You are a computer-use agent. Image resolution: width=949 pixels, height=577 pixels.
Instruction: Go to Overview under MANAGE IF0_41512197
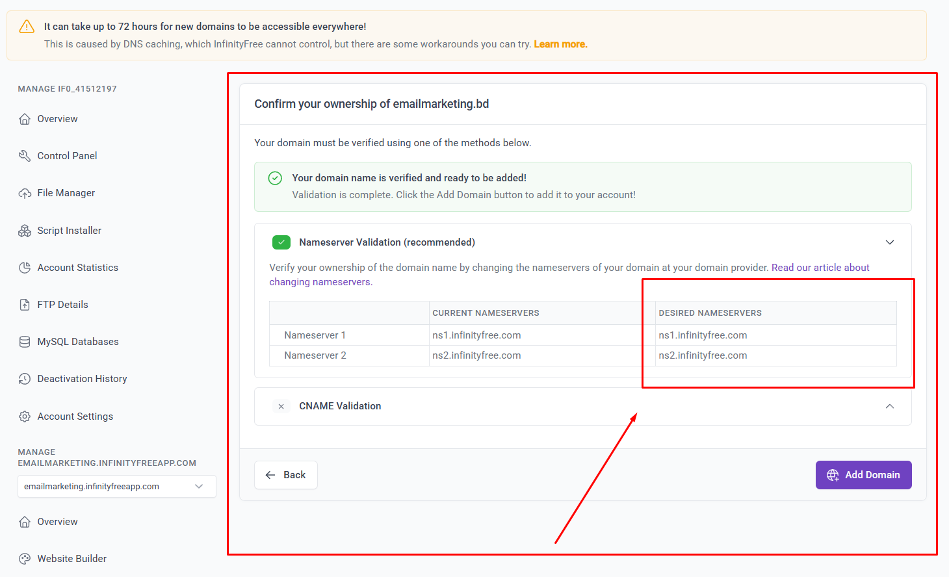point(57,118)
